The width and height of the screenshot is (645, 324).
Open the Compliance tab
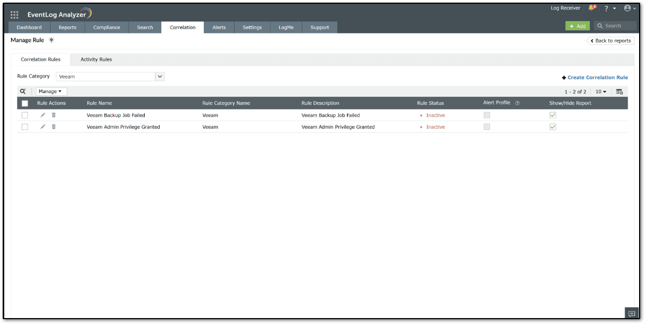(x=107, y=27)
